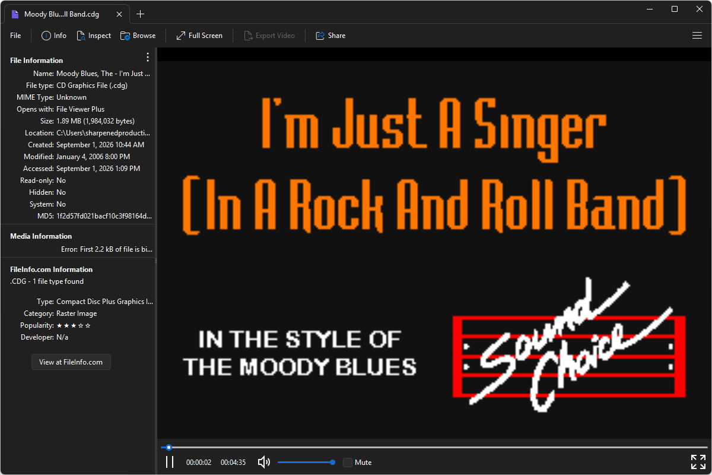Click the speaker volume icon
The height and width of the screenshot is (475, 712).
pyautogui.click(x=264, y=462)
